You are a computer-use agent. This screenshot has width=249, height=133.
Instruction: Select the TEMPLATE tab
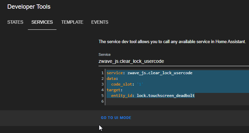pos(72,22)
